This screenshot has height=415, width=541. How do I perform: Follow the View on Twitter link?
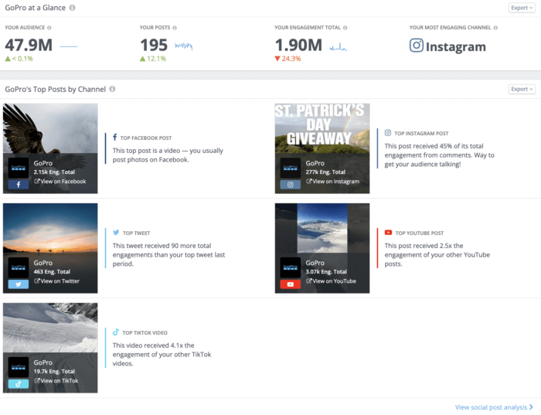click(57, 281)
